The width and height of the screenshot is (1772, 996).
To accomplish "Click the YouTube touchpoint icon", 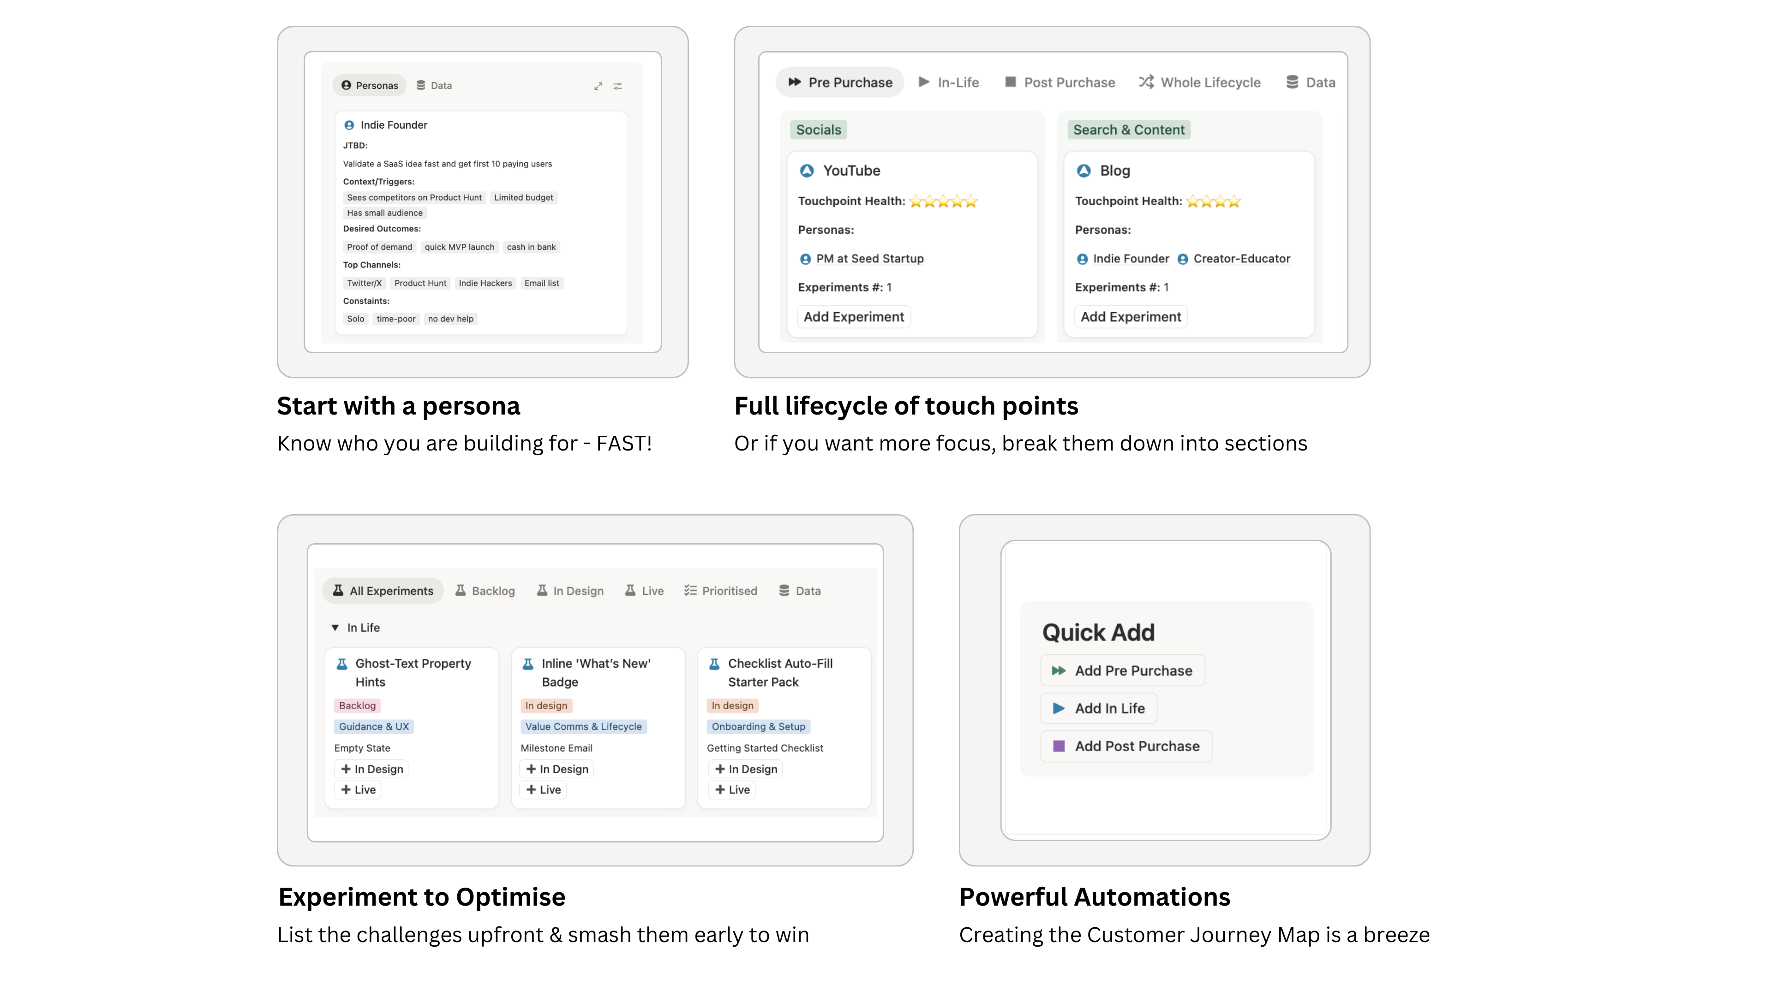I will pyautogui.click(x=807, y=171).
